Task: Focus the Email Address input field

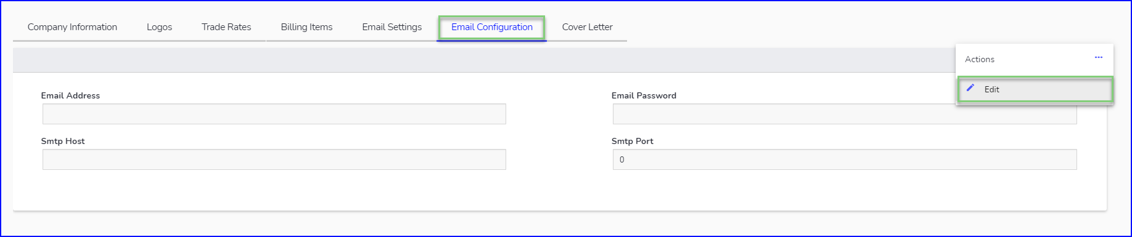Action: coord(274,114)
